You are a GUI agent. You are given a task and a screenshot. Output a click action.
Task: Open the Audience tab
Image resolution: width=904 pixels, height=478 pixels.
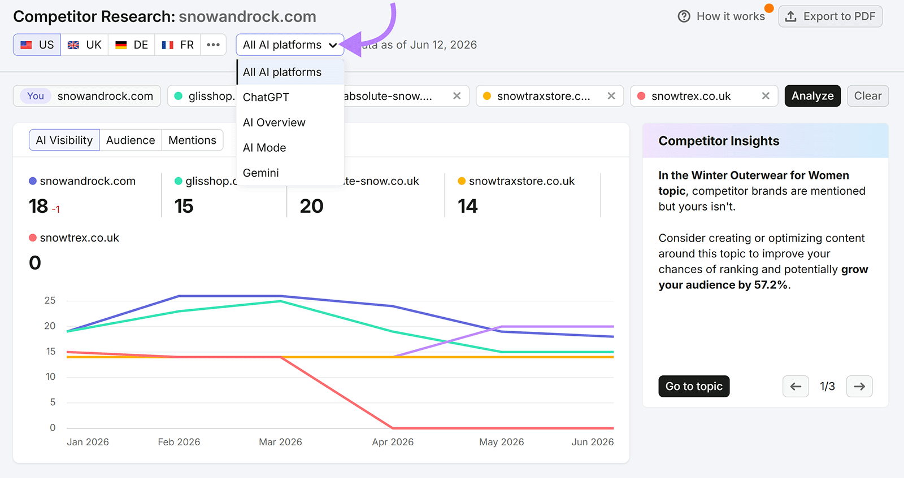click(x=131, y=140)
